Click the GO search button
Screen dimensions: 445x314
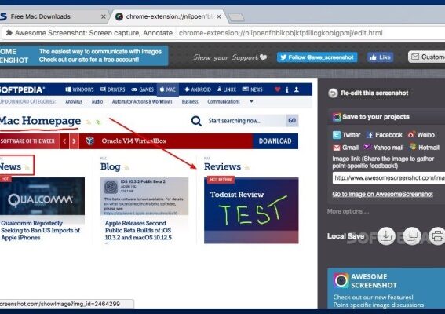[292, 121]
